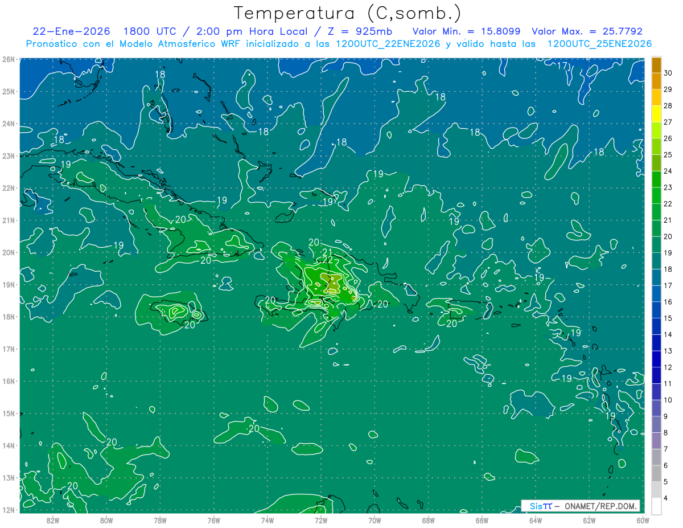
Task: Click the "66W" longitude axis label
Action: pyautogui.click(x=482, y=520)
